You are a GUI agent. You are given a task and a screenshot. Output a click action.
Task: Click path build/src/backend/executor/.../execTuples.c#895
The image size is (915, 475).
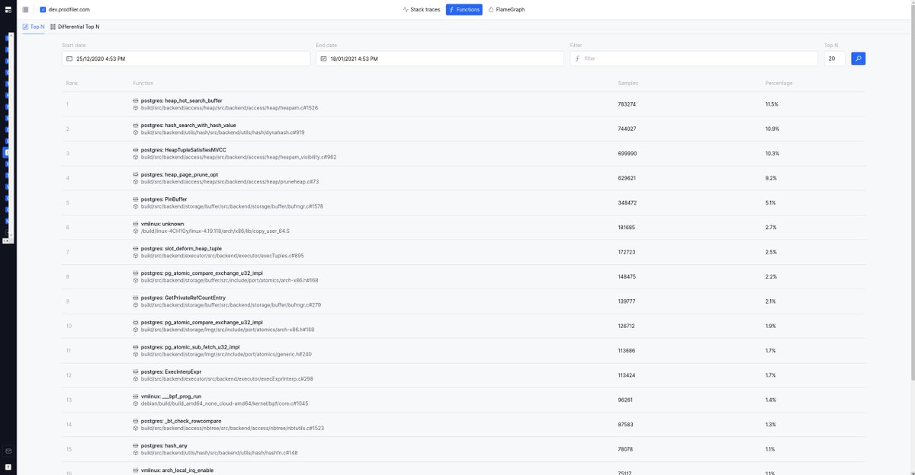pyautogui.click(x=222, y=256)
